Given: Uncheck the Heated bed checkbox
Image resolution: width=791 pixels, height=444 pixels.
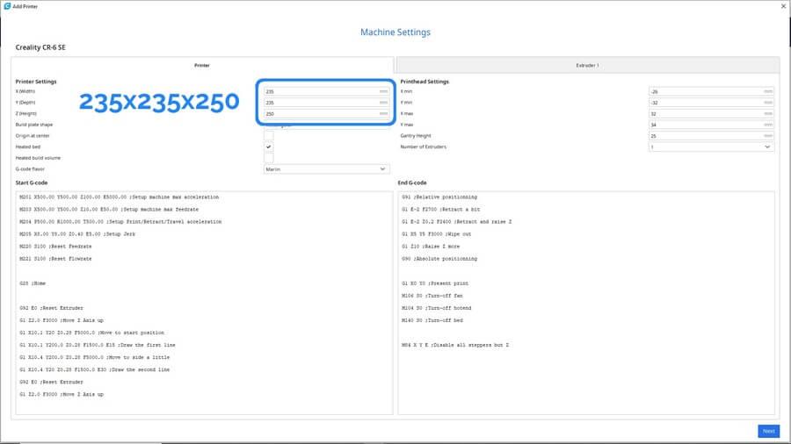Looking at the screenshot, I should 269,147.
